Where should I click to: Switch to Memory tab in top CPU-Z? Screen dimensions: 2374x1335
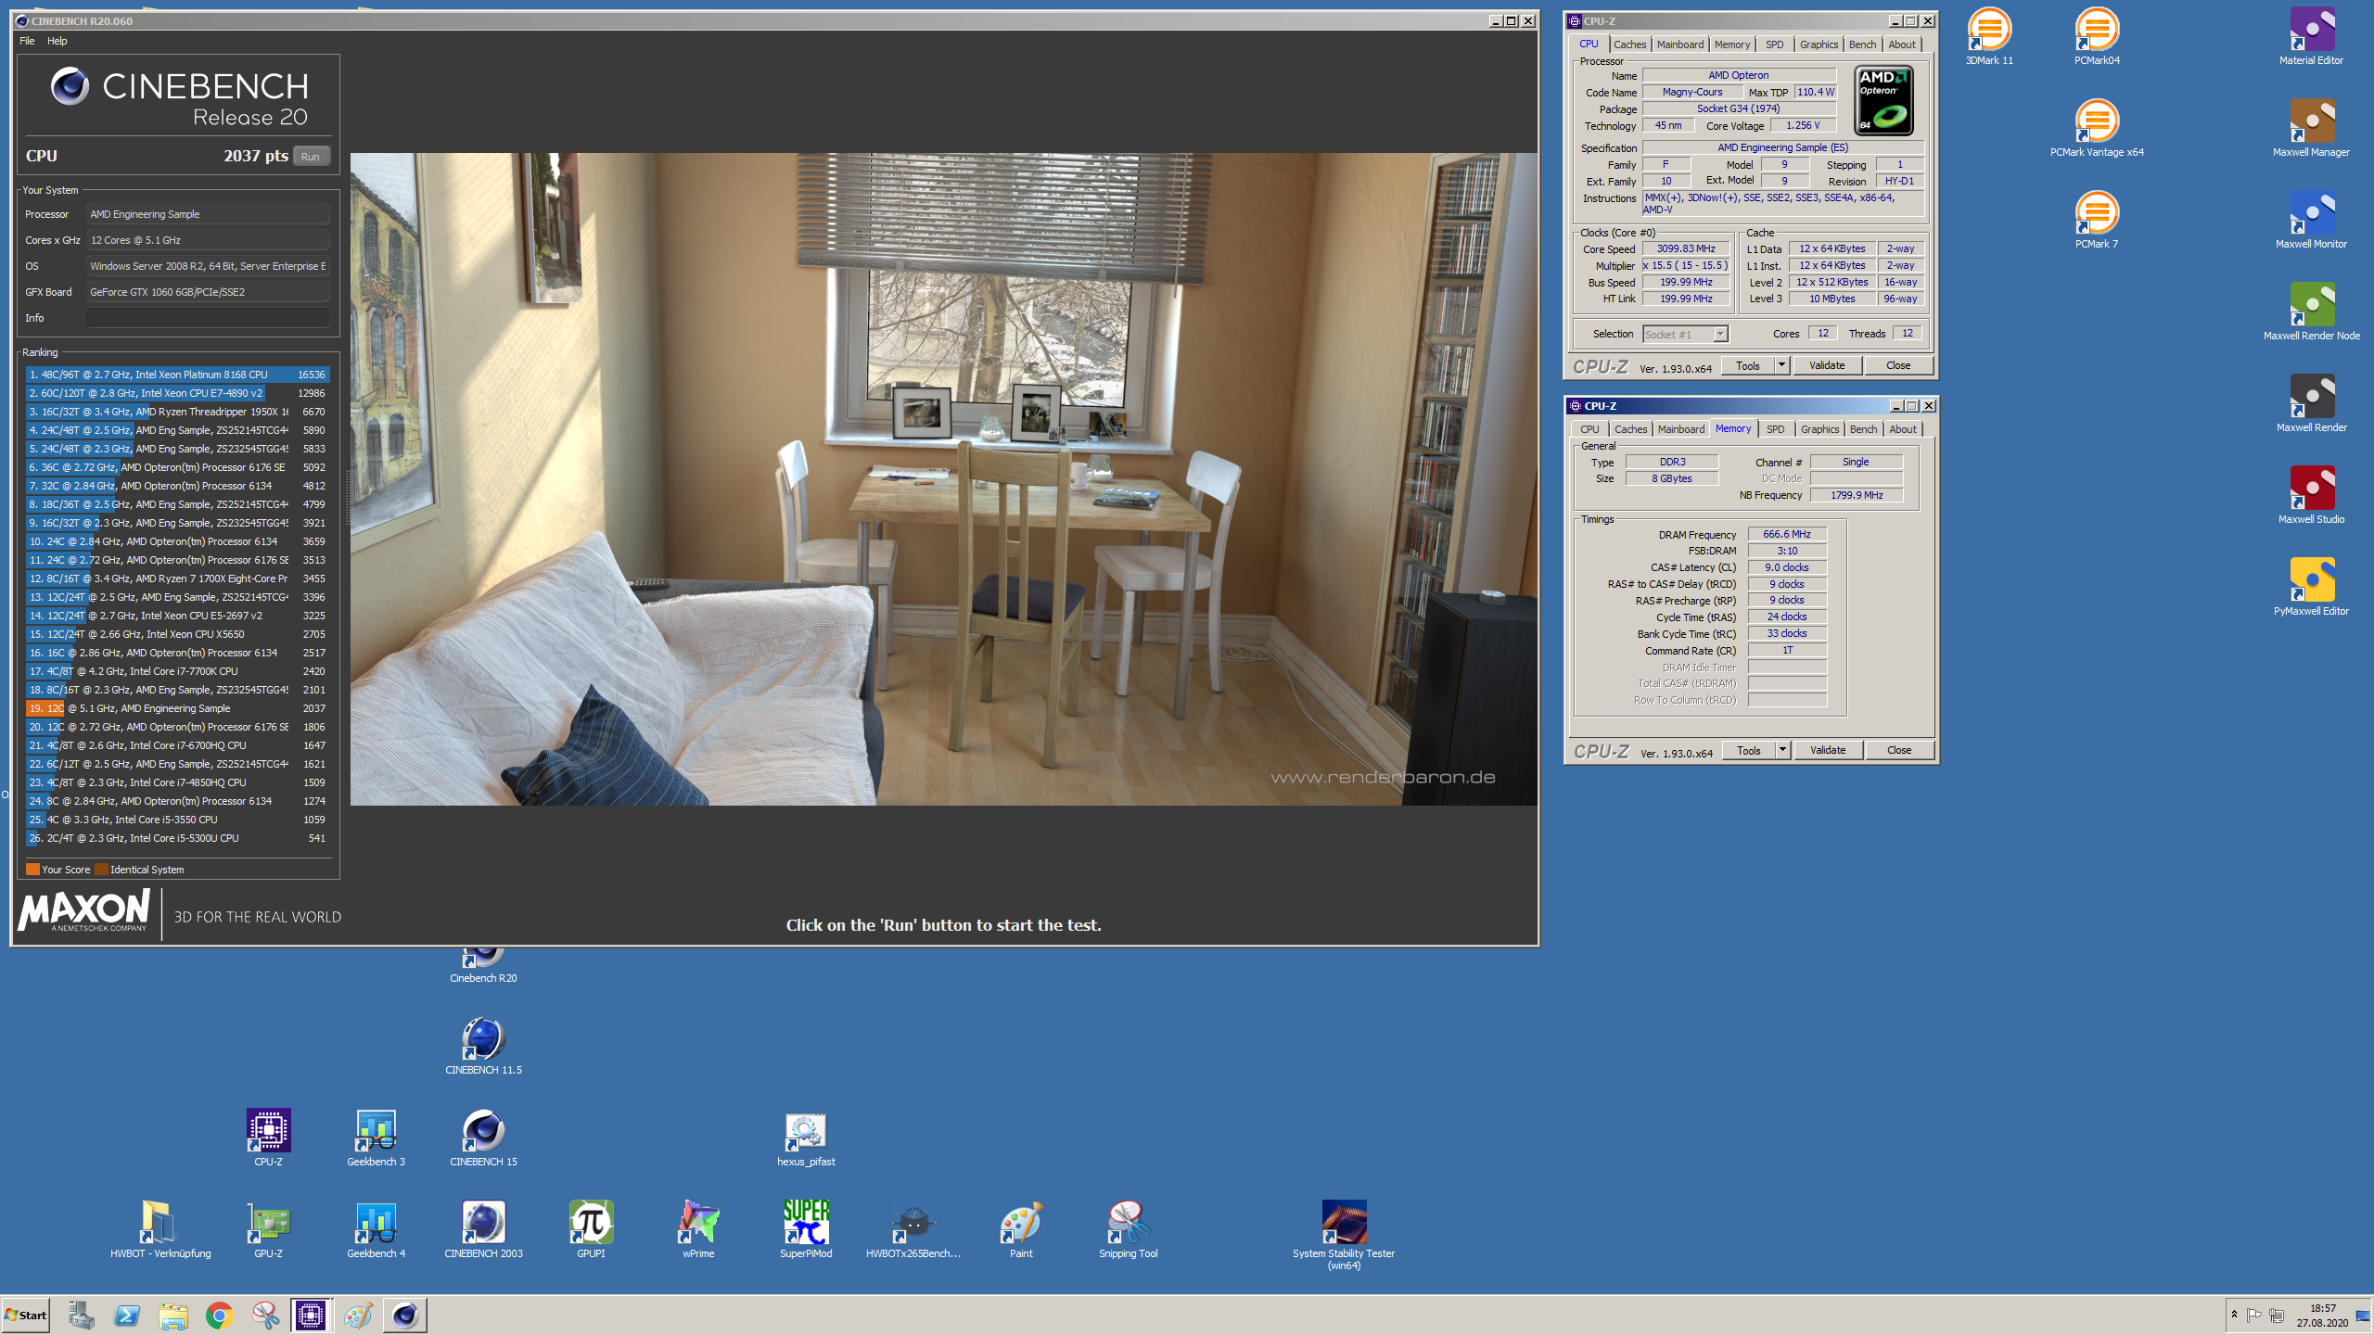pos(1731,44)
